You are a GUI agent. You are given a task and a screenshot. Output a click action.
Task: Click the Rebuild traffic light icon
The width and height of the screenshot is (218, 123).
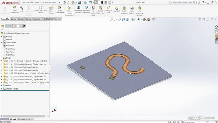(102, 2)
